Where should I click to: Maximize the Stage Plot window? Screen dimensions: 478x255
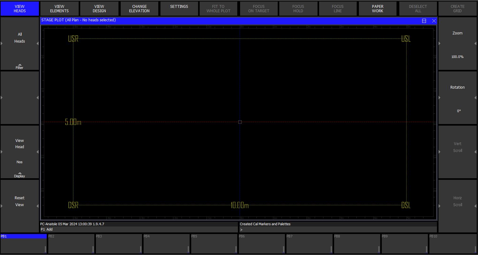424,21
